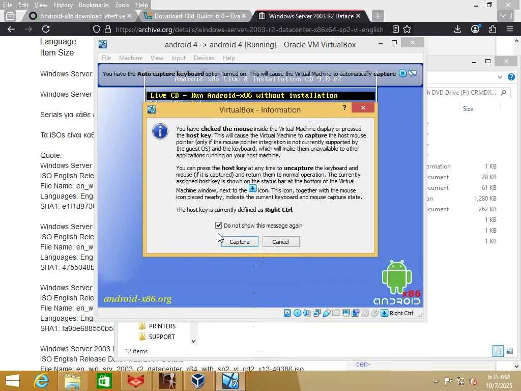Click the network adapters icon in VM status bar
Viewport: 521px width, 391px height.
pyautogui.click(x=316, y=313)
